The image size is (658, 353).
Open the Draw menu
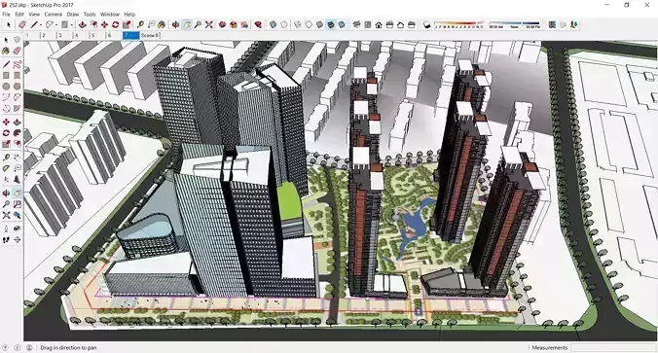(73, 15)
